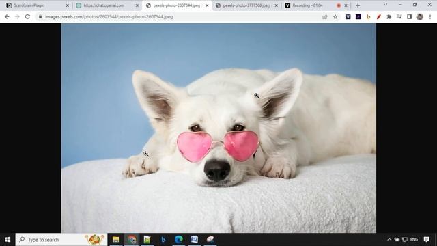Image resolution: width=437 pixels, height=246 pixels.
Task: Switch to the pexels-photo-3777568.jpeg tab
Action: click(246, 5)
